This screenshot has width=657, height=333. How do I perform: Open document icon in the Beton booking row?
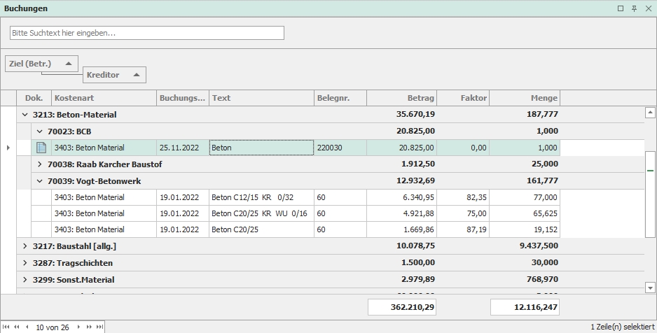coord(41,148)
